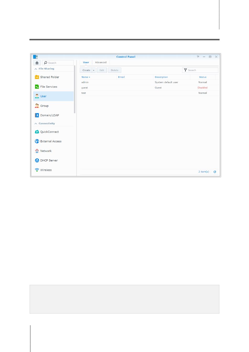Open the Group icon
The height and width of the screenshot is (352, 249).
coord(37,106)
